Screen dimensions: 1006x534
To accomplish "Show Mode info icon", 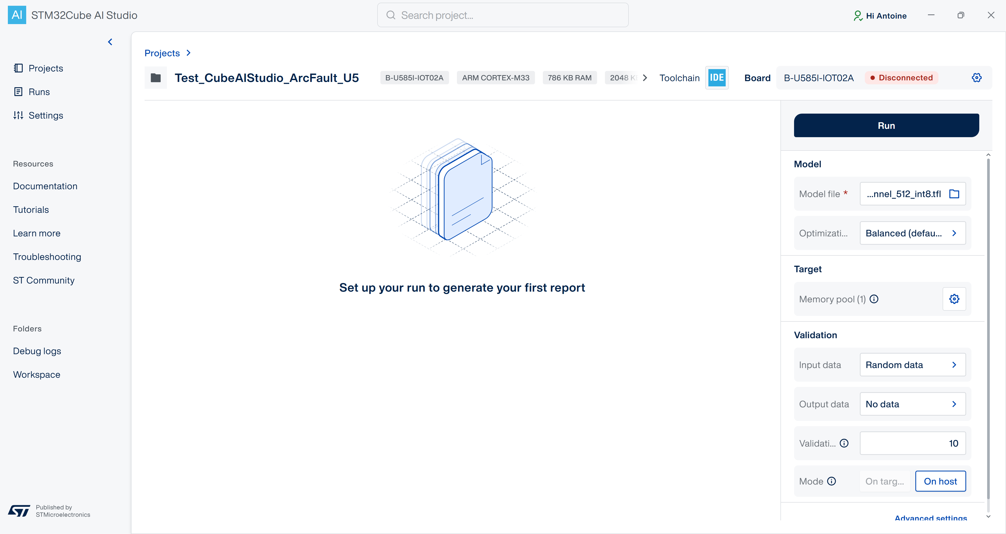I will 832,481.
